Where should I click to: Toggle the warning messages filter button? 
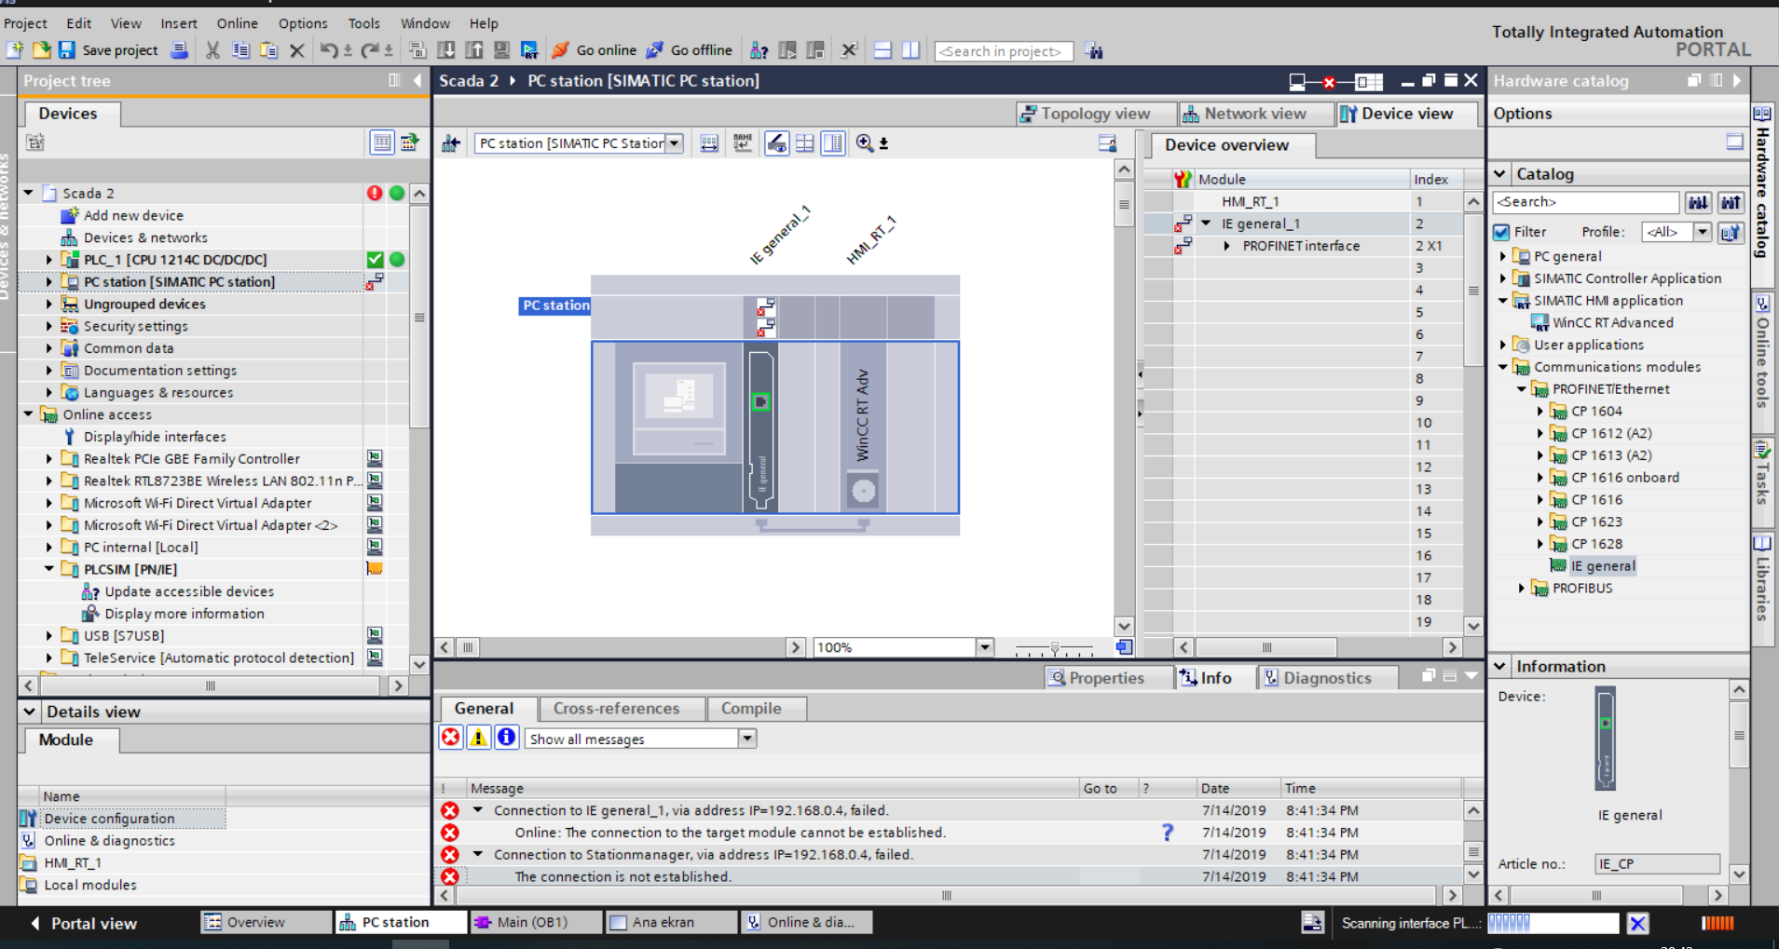click(x=478, y=738)
